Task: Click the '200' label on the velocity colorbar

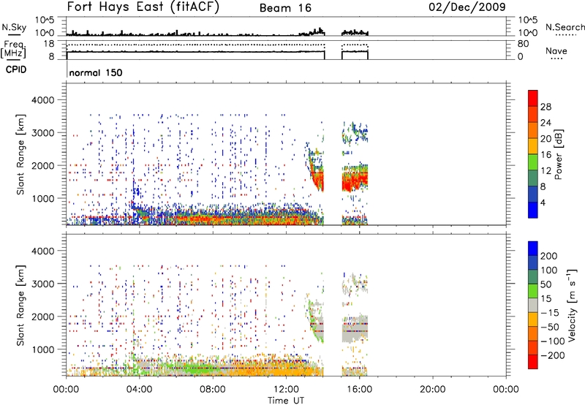Action: (x=549, y=256)
